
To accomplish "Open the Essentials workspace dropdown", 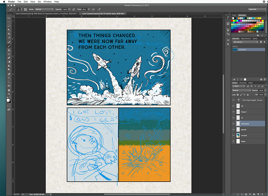I will (x=257, y=9).
